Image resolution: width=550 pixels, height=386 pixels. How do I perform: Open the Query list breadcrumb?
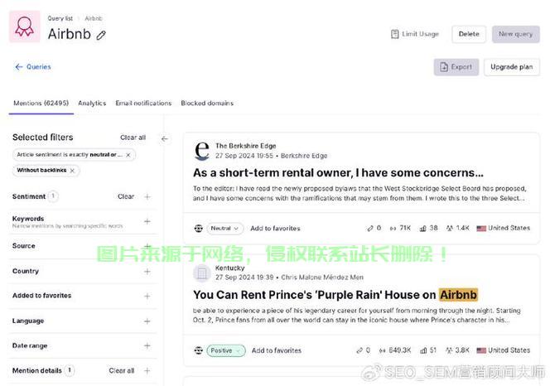(x=60, y=18)
